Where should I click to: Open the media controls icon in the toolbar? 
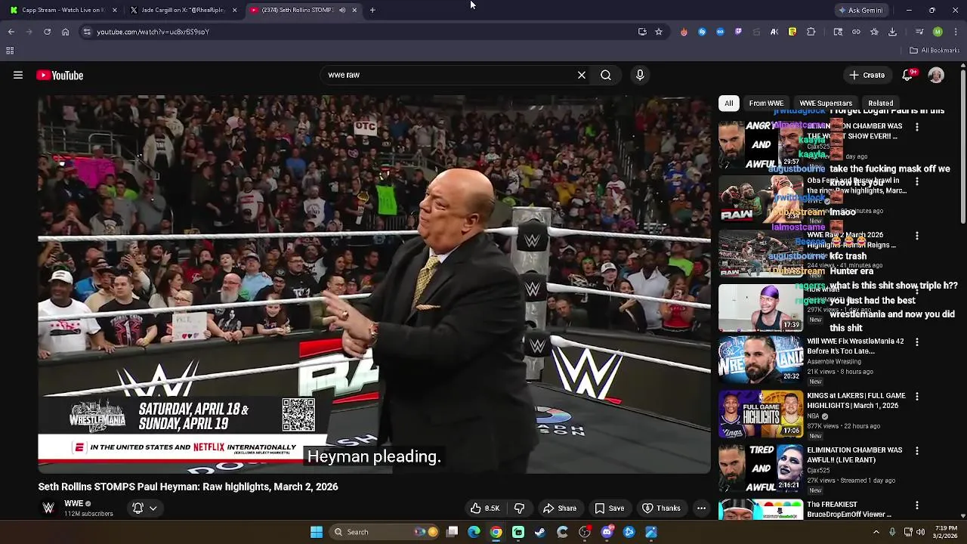919,32
